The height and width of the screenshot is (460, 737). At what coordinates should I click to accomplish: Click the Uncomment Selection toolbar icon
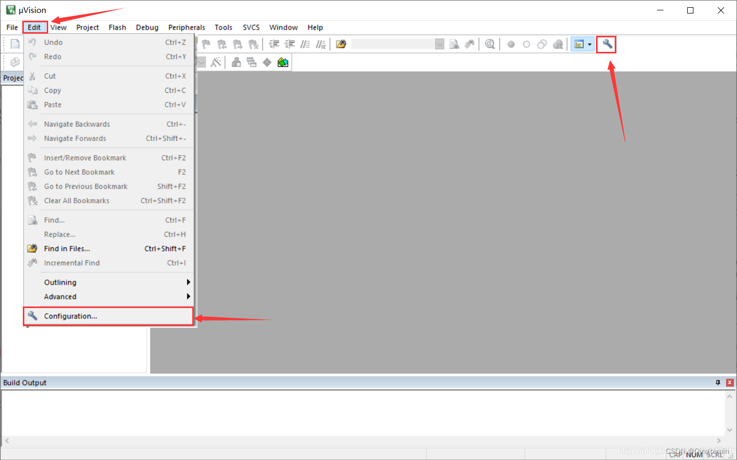click(321, 45)
